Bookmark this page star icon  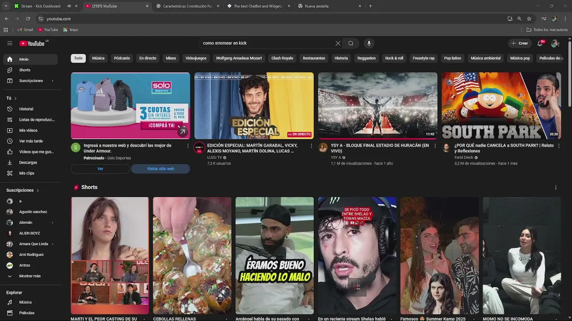(529, 19)
